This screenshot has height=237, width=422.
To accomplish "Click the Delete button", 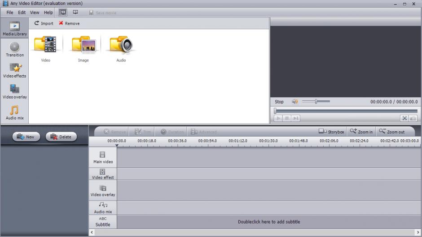I will click(x=61, y=137).
